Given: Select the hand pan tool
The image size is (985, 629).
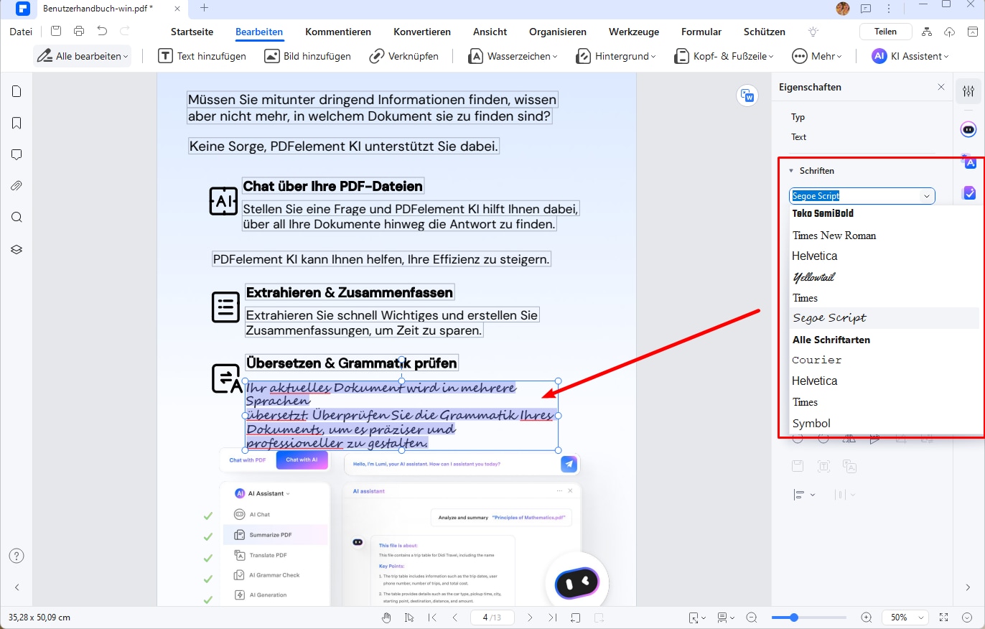Looking at the screenshot, I should coord(387,618).
